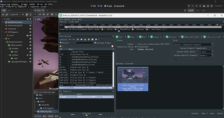Viewport: 224px width, 118px height.
Task: Toggle visibility of DirectionalLight3D node
Action: [x=30, y=26]
